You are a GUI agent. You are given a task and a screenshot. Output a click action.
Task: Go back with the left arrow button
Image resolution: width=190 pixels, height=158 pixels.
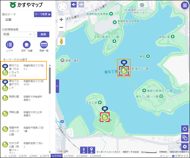click(x=74, y=5)
